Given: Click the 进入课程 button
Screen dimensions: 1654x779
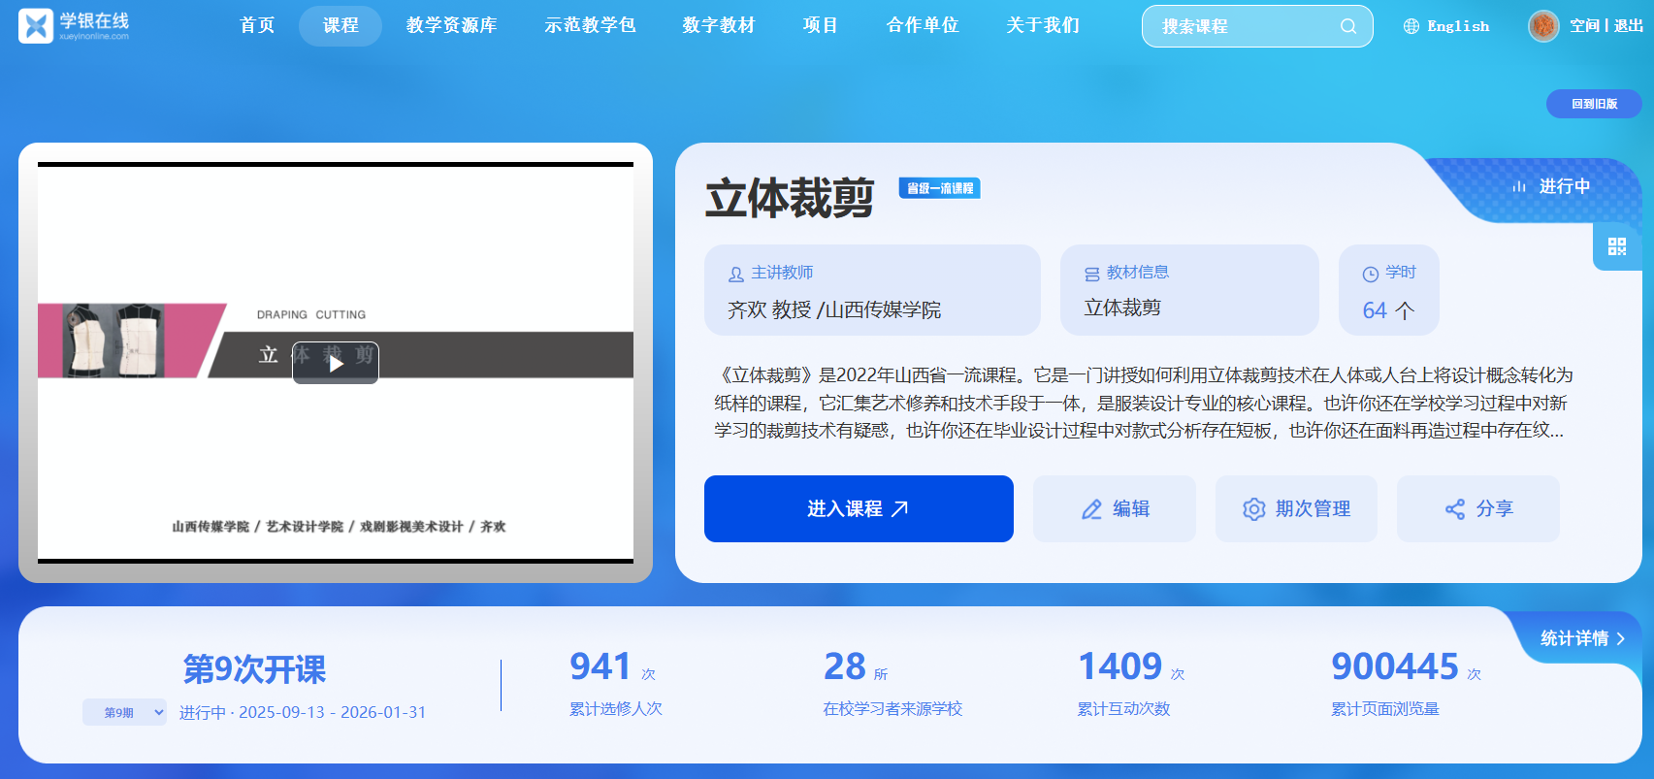Looking at the screenshot, I should 859,508.
